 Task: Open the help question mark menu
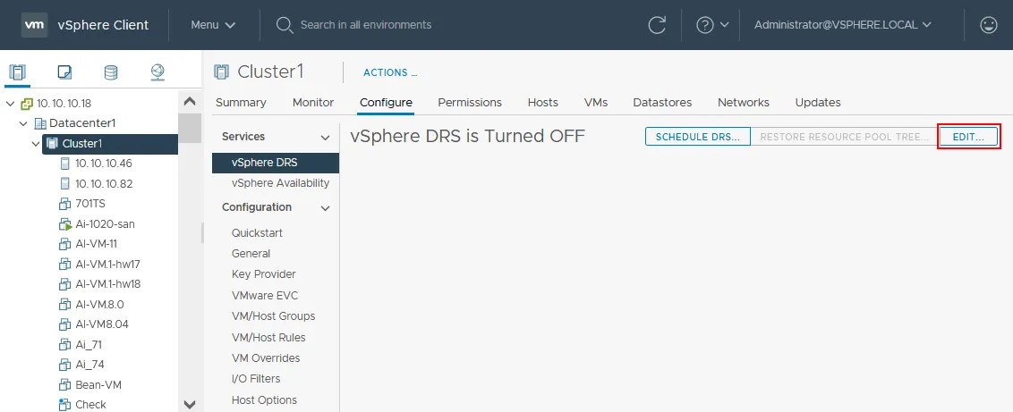(x=705, y=25)
